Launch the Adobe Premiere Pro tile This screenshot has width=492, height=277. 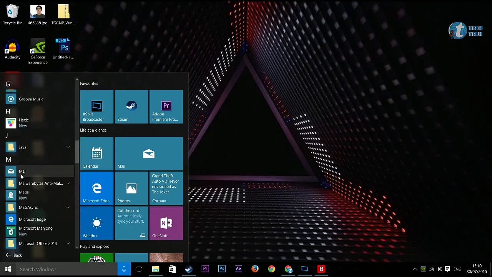pyautogui.click(x=166, y=107)
